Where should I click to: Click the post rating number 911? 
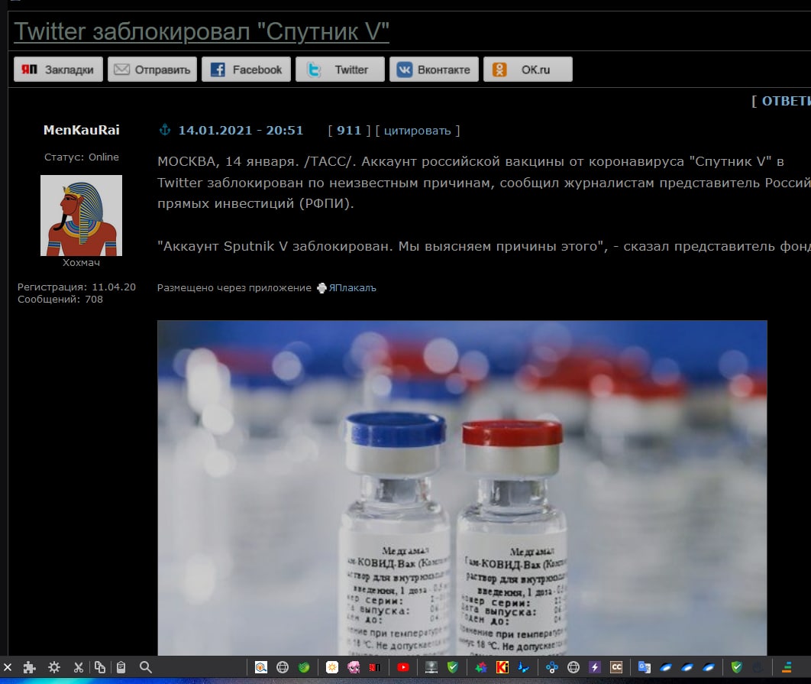tap(348, 130)
